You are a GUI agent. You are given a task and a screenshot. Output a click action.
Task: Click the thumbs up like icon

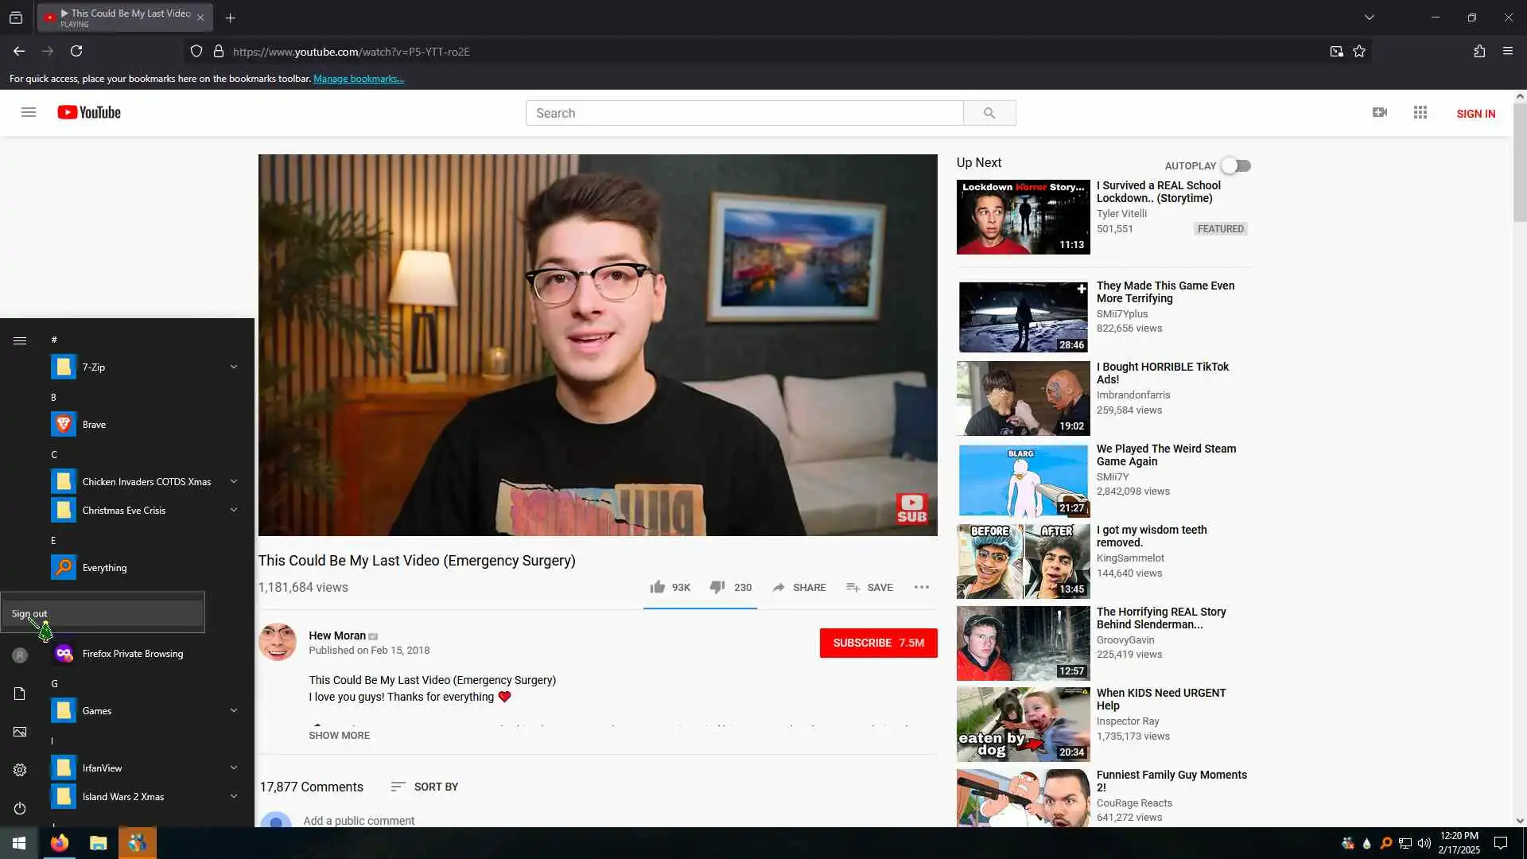click(x=657, y=587)
